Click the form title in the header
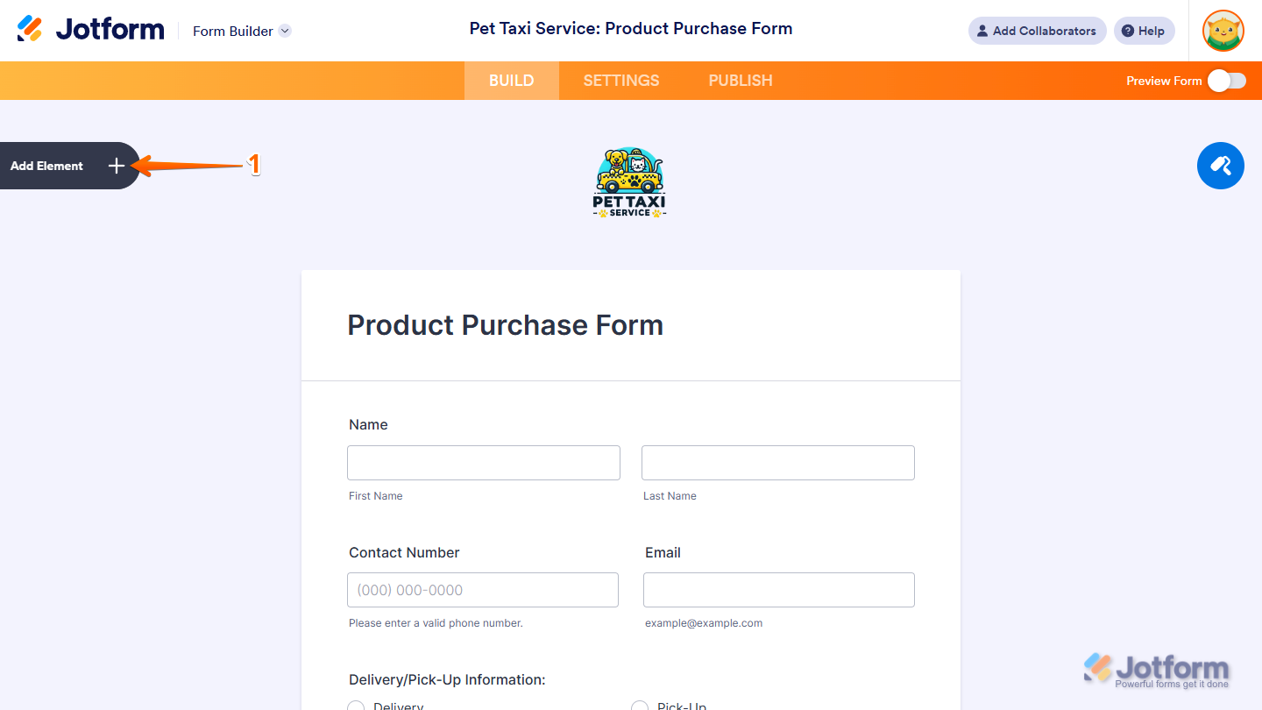The height and width of the screenshot is (710, 1262). [631, 29]
